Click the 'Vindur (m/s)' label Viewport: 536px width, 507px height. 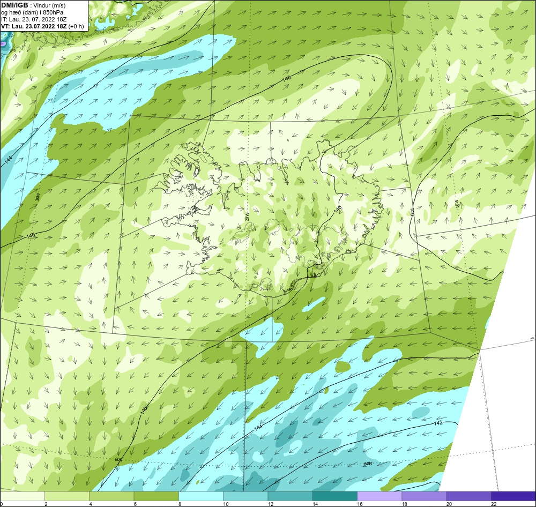49,5
